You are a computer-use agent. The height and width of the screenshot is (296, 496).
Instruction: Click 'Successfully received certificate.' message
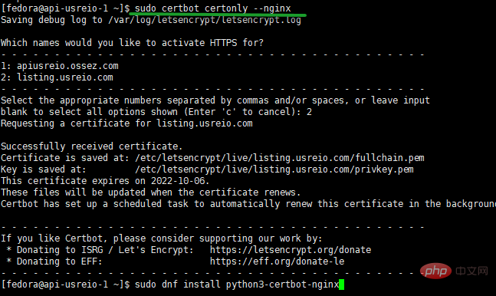[92, 146]
